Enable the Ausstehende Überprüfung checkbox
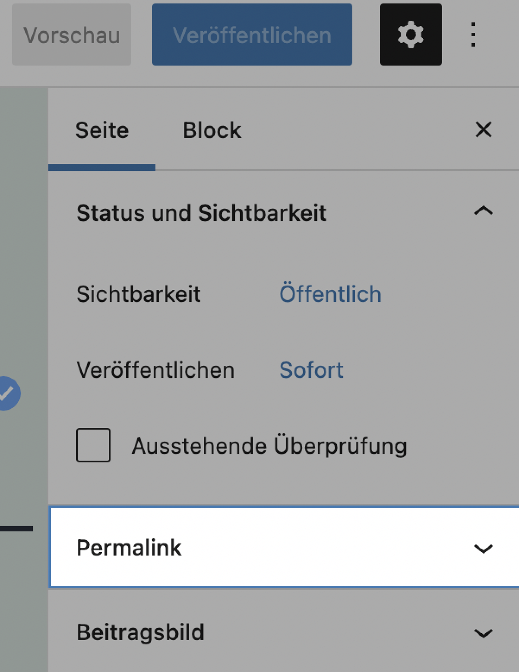This screenshot has height=672, width=519. (x=93, y=445)
